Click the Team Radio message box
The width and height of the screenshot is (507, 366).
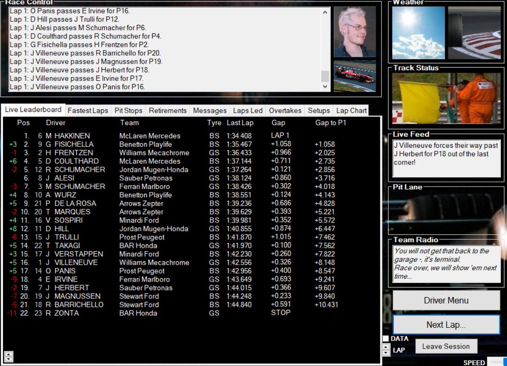(x=447, y=264)
